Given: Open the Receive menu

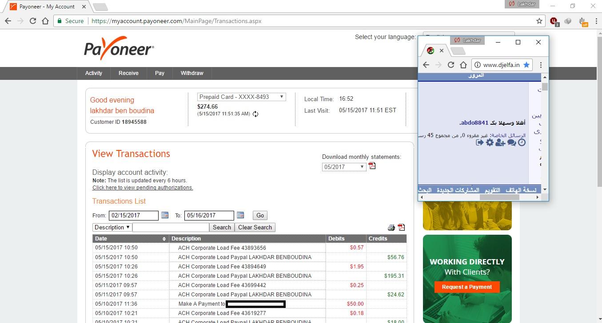Looking at the screenshot, I should point(128,73).
